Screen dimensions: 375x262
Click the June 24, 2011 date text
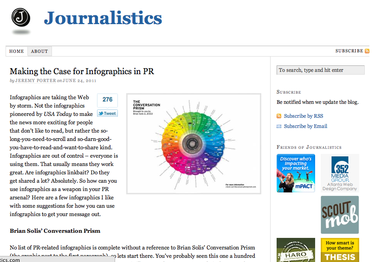coord(79,81)
